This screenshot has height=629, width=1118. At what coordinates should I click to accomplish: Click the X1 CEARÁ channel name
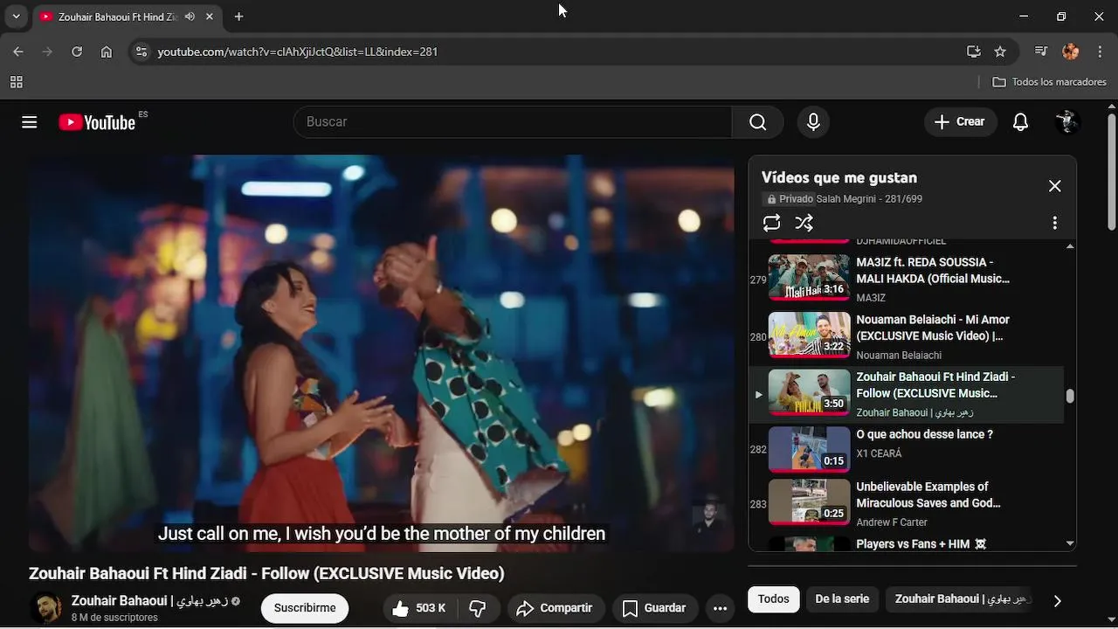click(x=879, y=453)
